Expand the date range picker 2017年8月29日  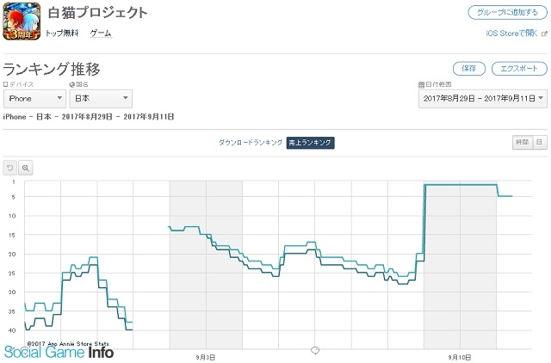click(482, 99)
